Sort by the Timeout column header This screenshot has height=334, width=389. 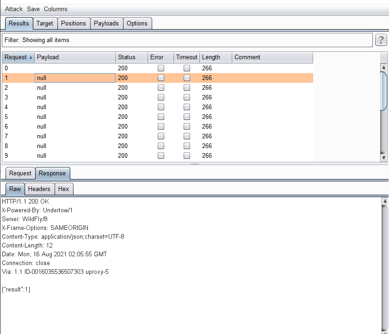tap(186, 57)
